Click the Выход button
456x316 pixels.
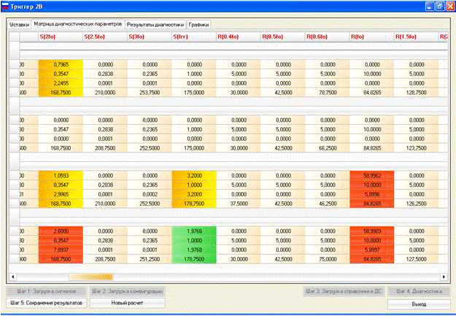tap(418, 302)
